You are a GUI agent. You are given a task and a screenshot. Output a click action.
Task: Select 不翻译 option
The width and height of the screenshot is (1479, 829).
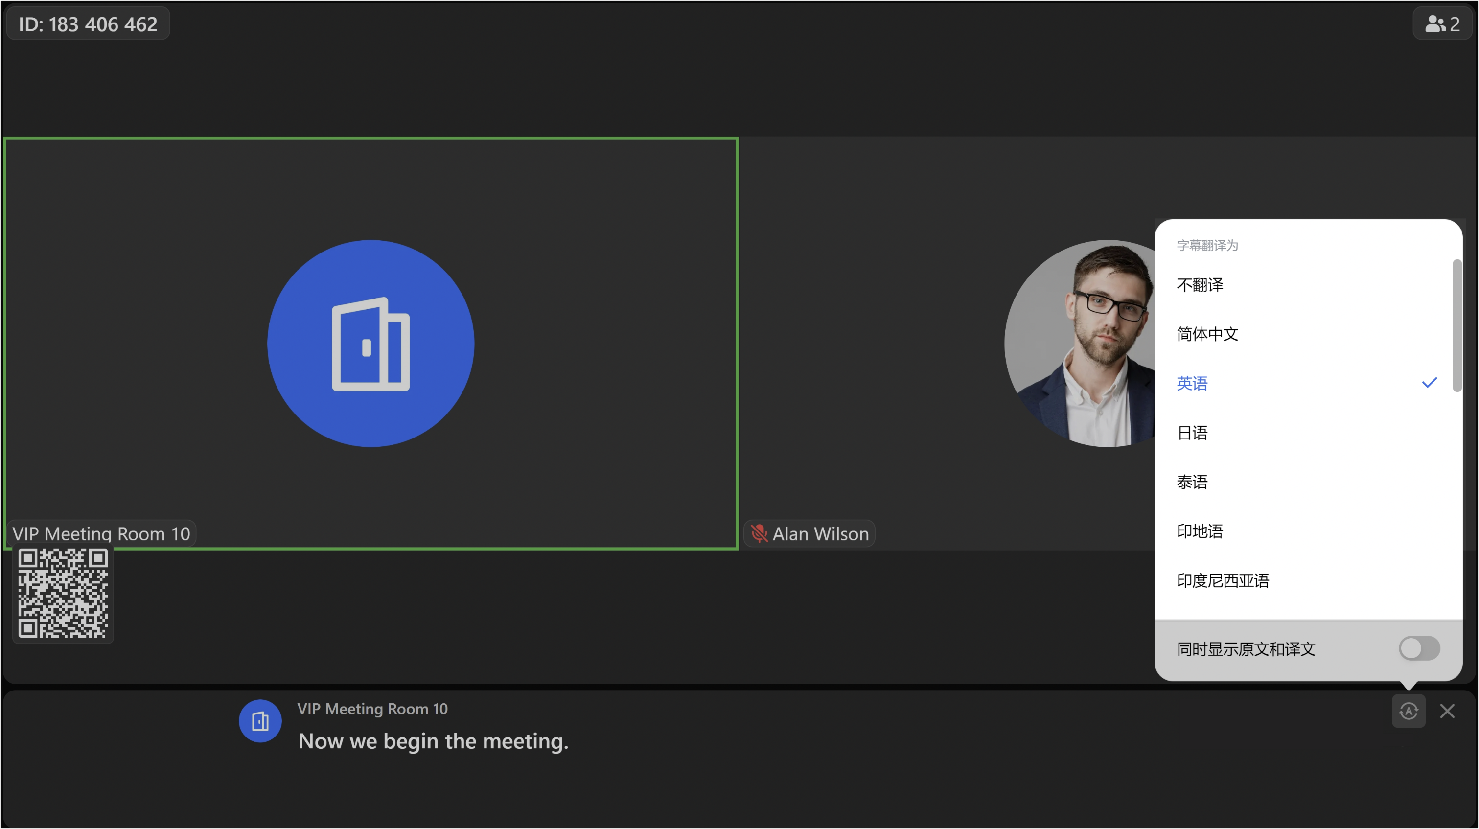1308,285
